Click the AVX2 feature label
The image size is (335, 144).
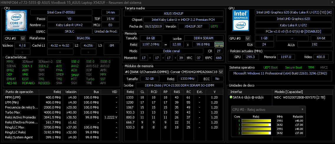pyautogui.click(x=75, y=66)
